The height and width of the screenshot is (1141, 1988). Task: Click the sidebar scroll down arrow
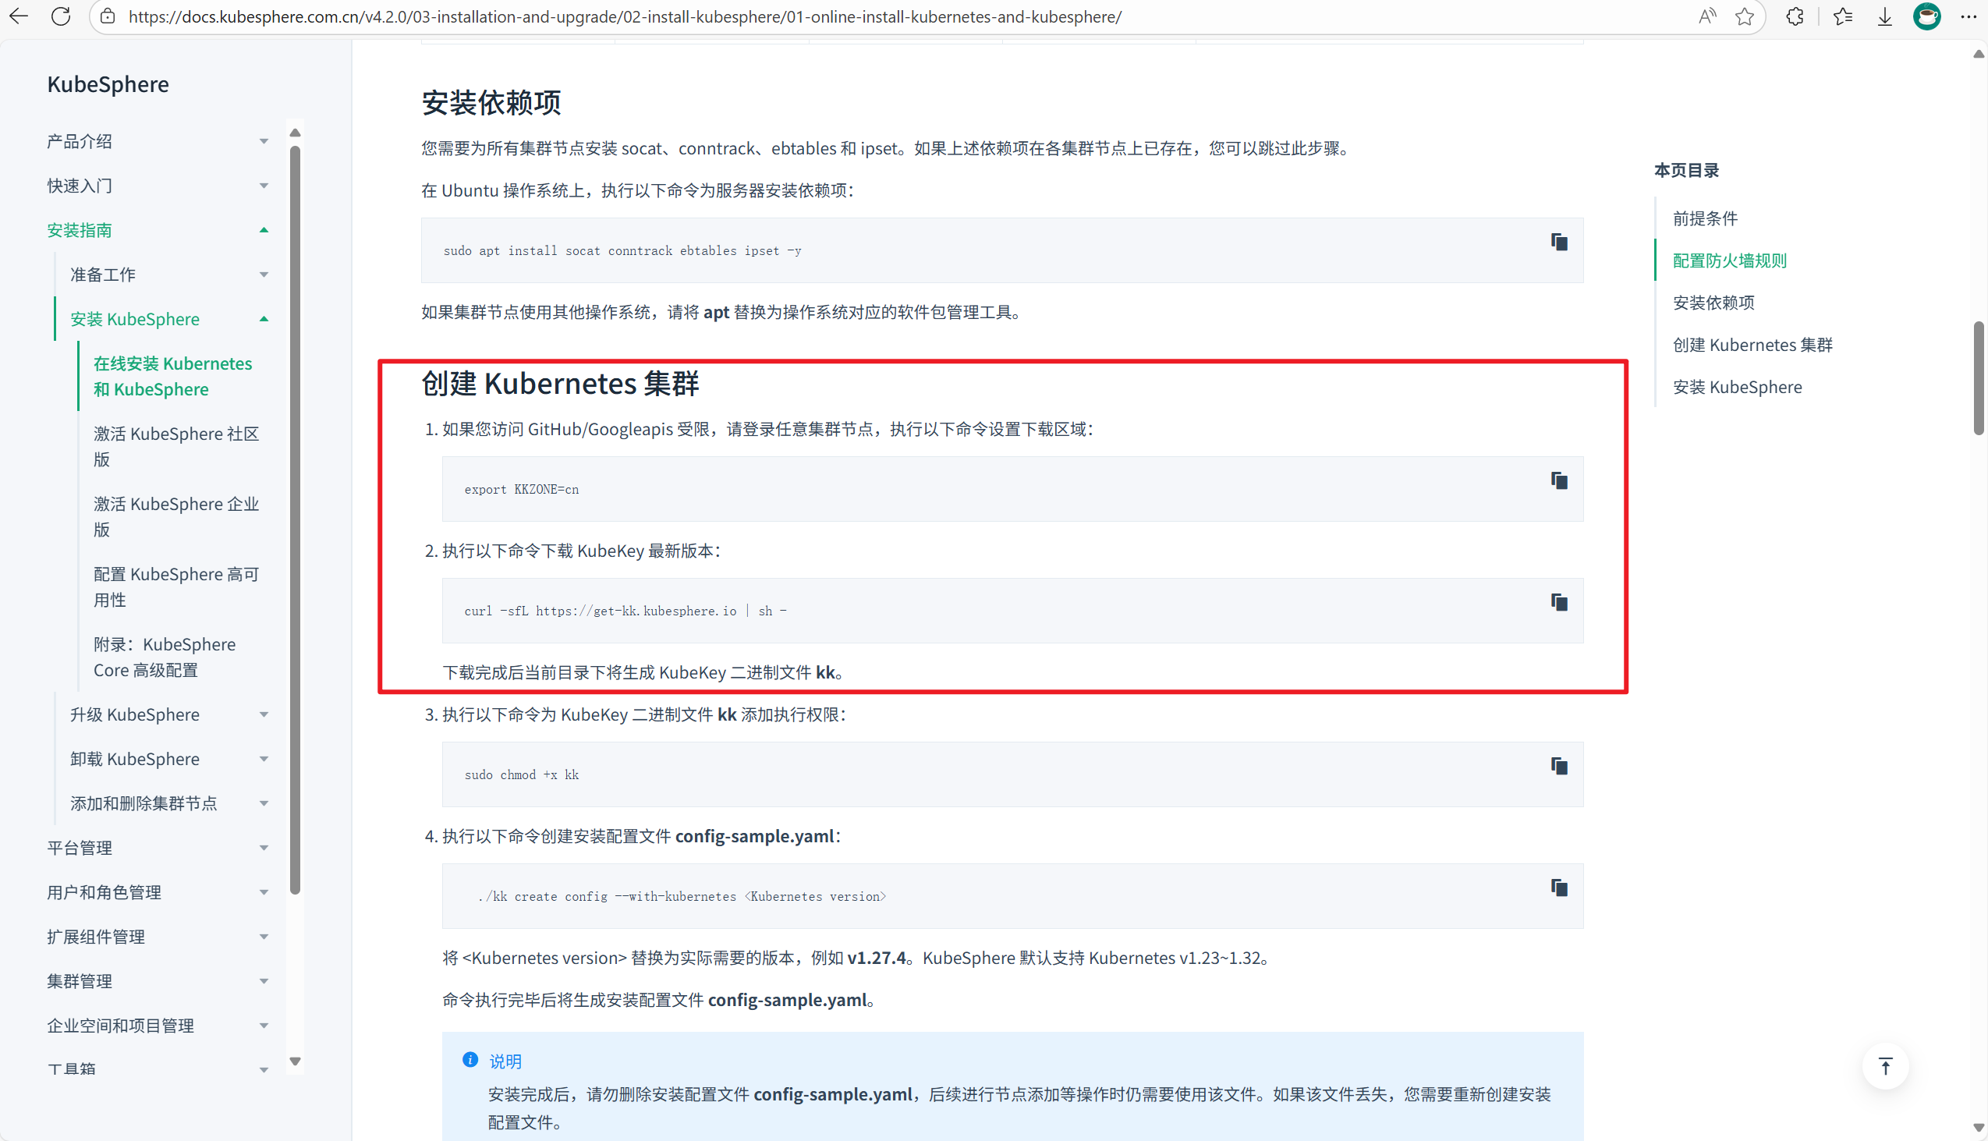295,1061
